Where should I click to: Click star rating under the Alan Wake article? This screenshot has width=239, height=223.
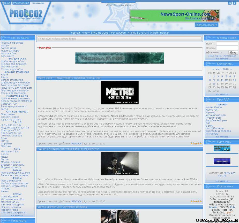click(x=196, y=201)
